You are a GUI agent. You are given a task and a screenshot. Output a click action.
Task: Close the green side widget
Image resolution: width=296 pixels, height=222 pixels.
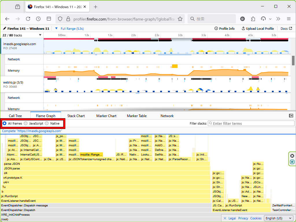tap(292, 156)
